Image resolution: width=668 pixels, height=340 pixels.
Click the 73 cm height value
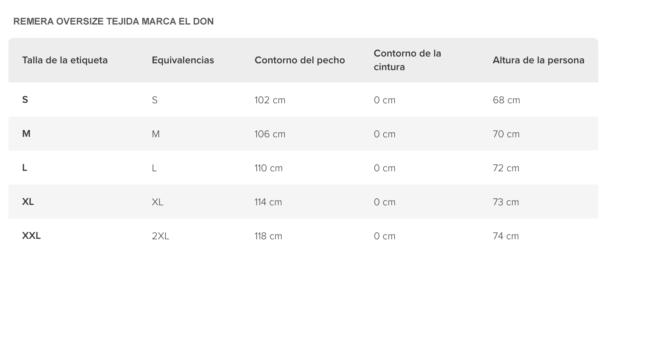[506, 202]
